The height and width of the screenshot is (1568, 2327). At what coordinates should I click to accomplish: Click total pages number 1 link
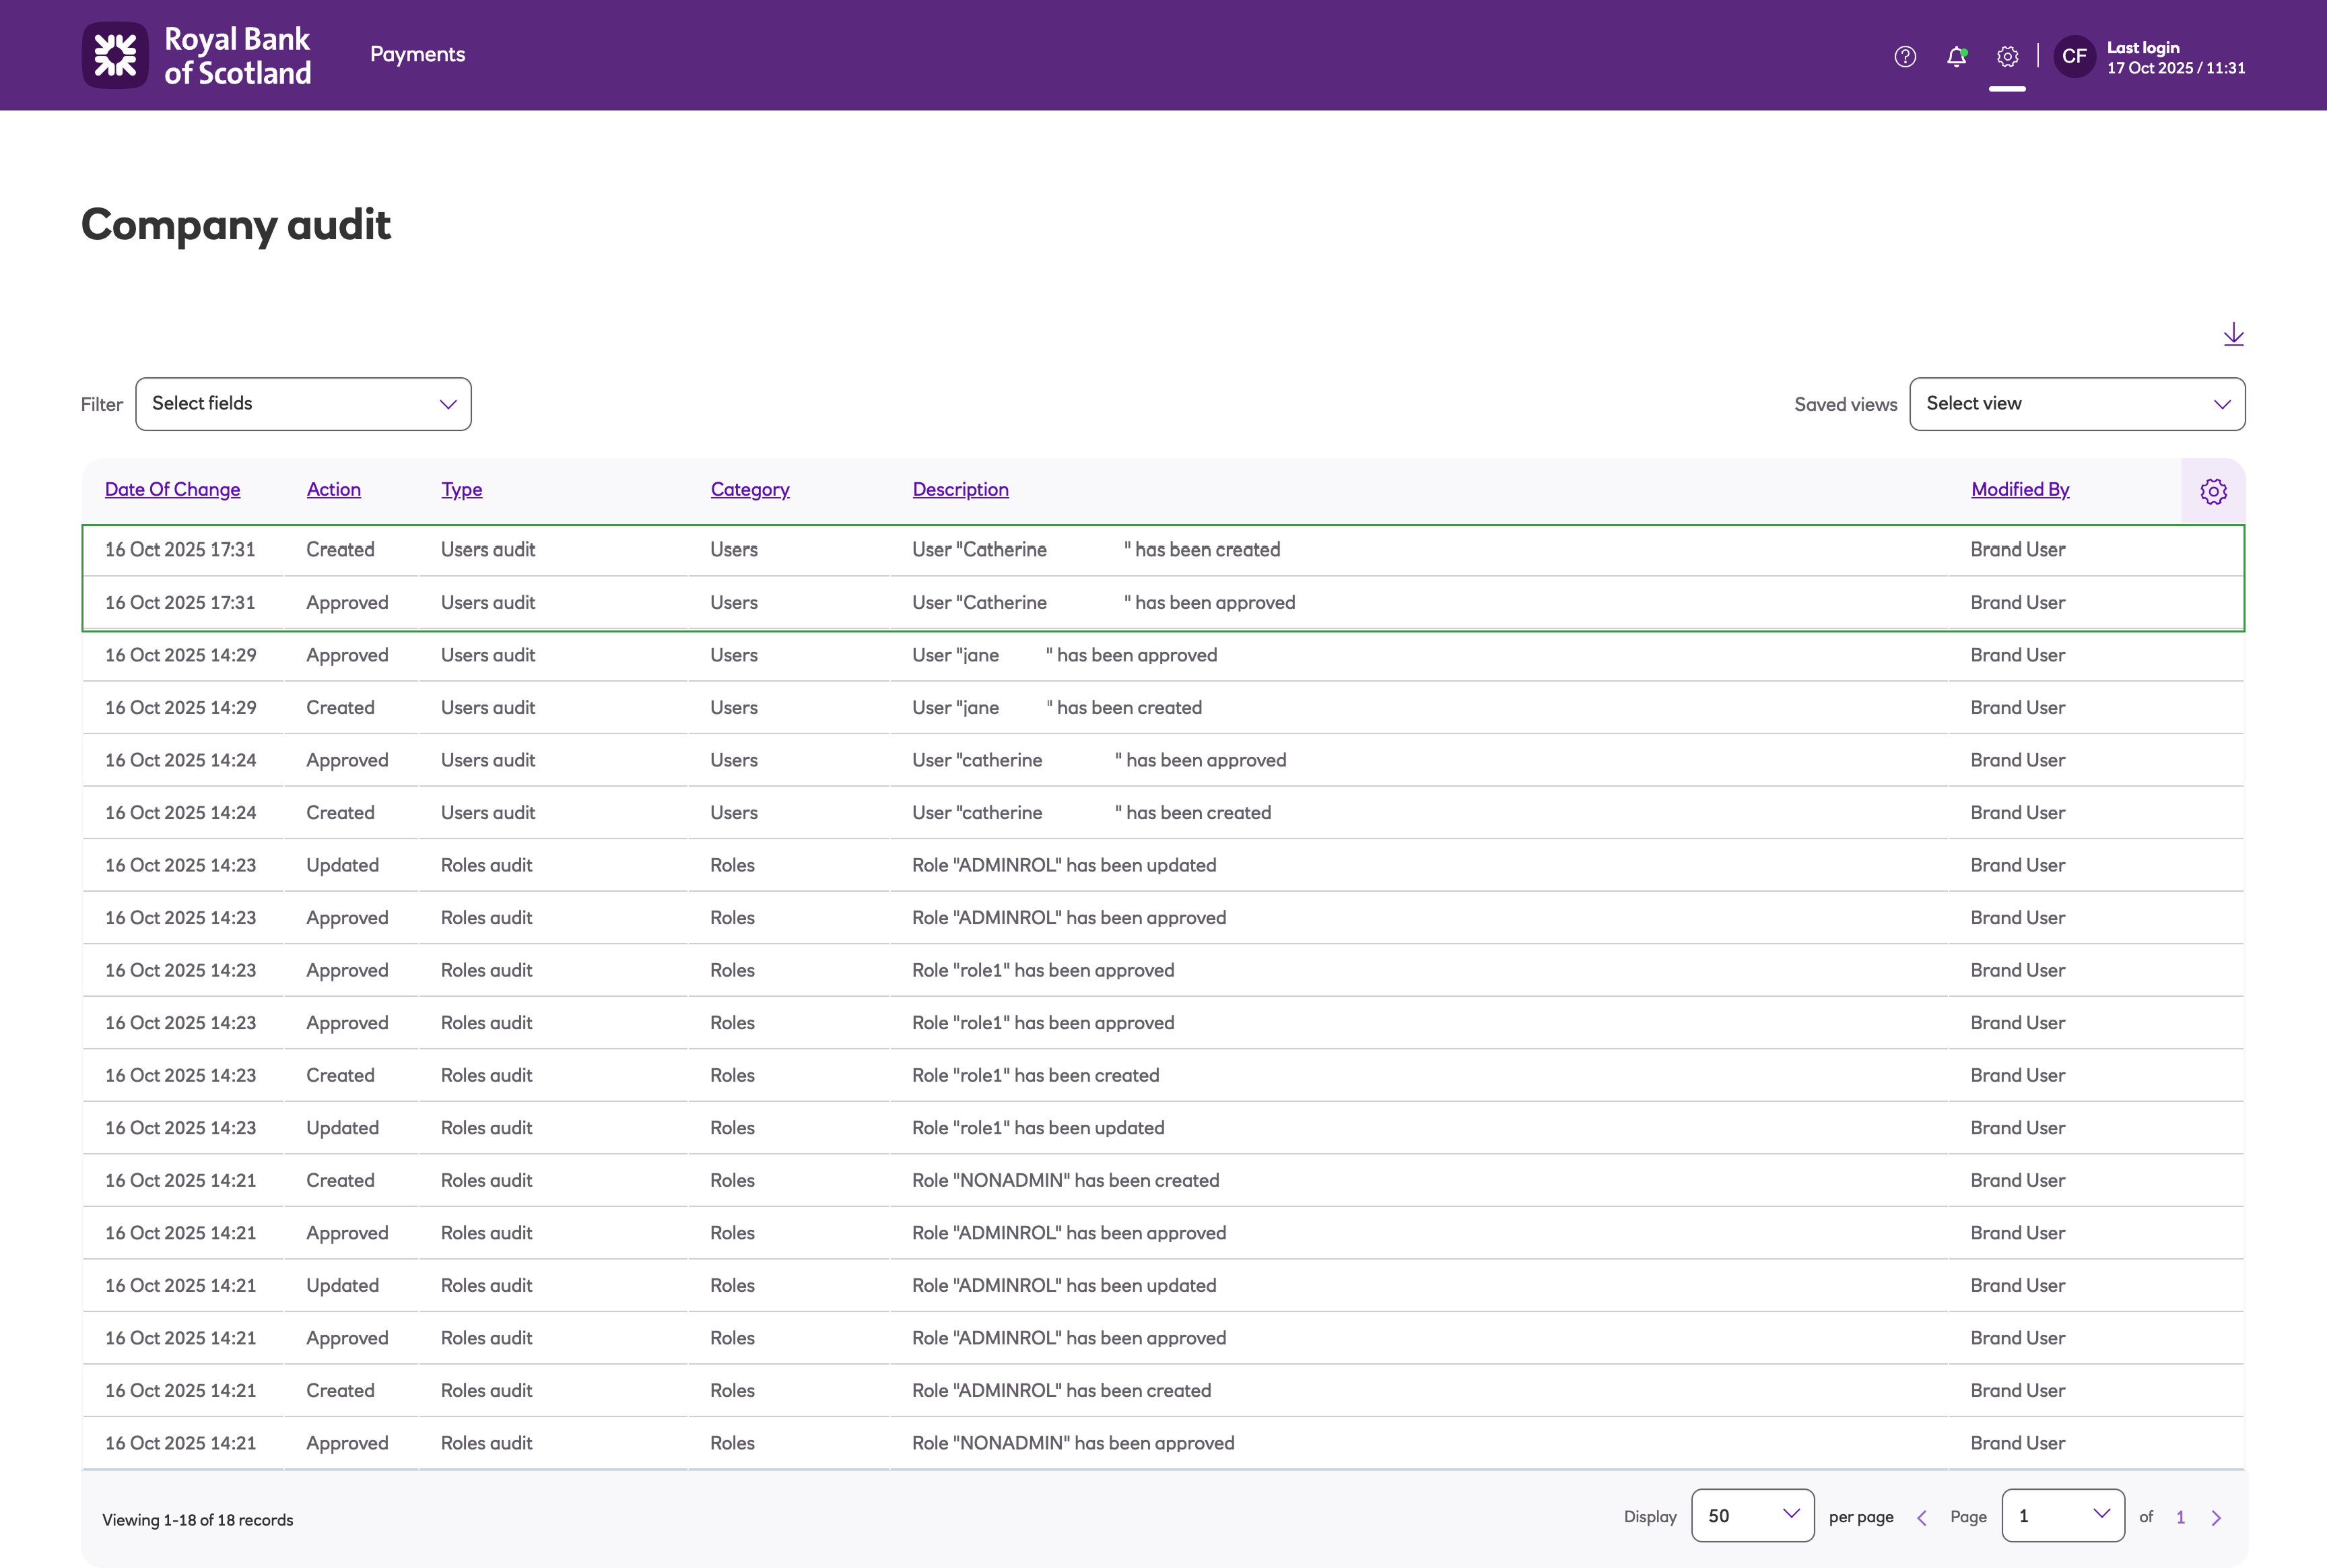point(2180,1517)
